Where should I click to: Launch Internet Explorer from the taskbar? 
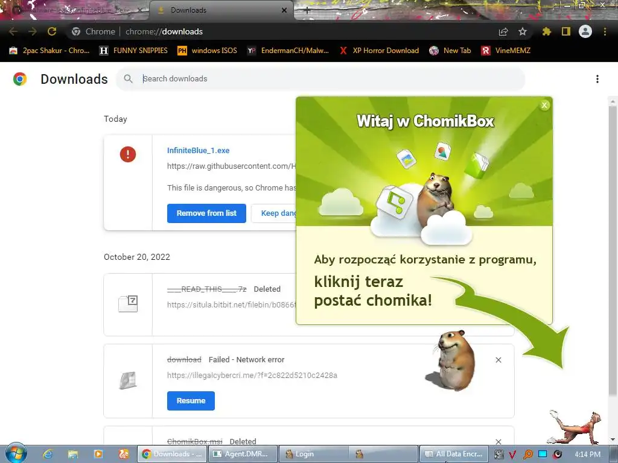(x=48, y=454)
